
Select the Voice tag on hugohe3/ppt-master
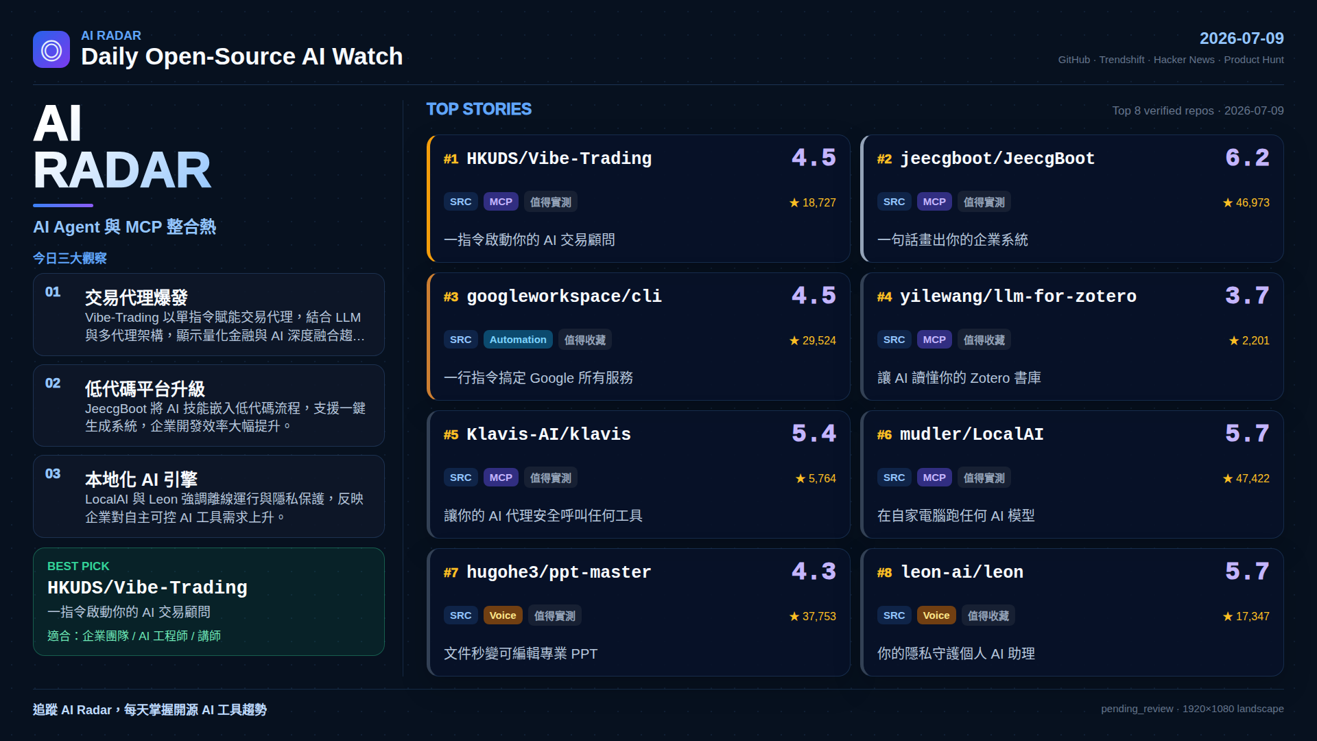(503, 615)
